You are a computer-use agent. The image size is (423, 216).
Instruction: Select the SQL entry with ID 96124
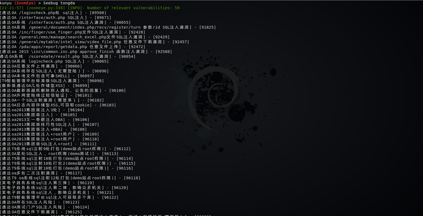45,207
